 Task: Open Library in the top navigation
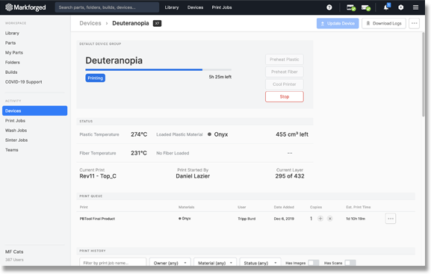tap(172, 7)
